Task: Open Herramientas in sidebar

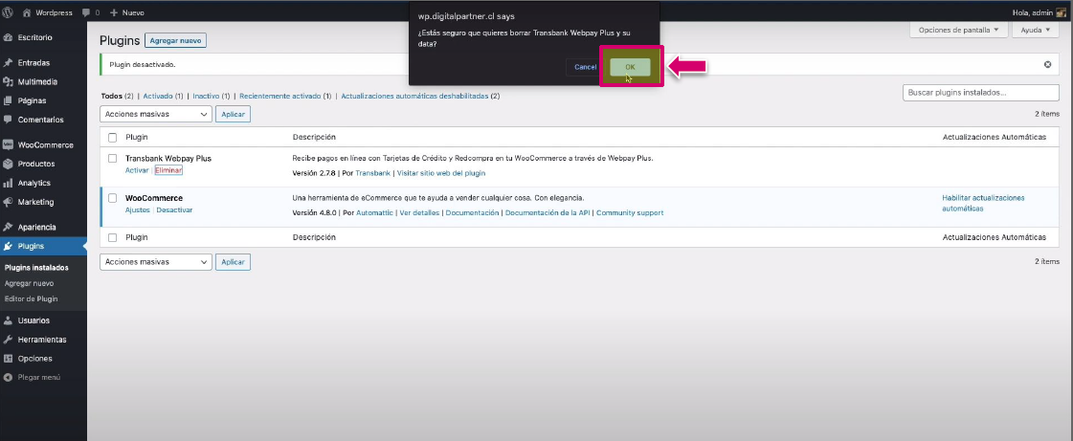Action: coord(43,340)
